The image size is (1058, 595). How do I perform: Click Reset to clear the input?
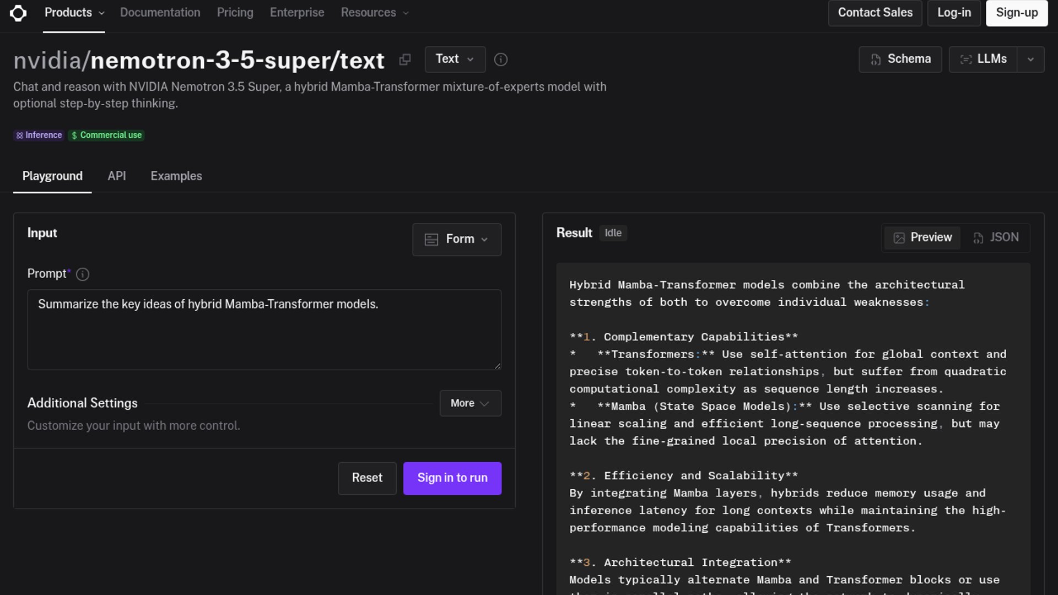[367, 478]
